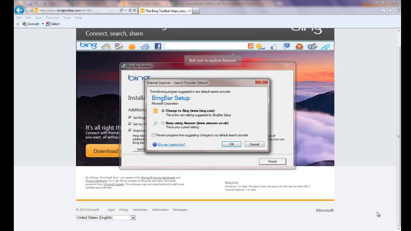Viewport: 411px width, 231px height.
Task: Open the File menu
Action: (x=19, y=18)
